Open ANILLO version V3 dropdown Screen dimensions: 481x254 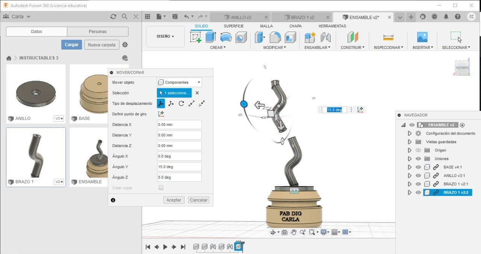[x=59, y=118]
